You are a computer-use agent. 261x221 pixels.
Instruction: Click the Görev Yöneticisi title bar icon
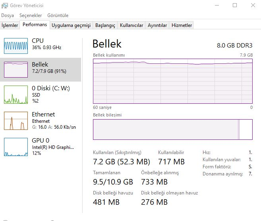(x=5, y=6)
